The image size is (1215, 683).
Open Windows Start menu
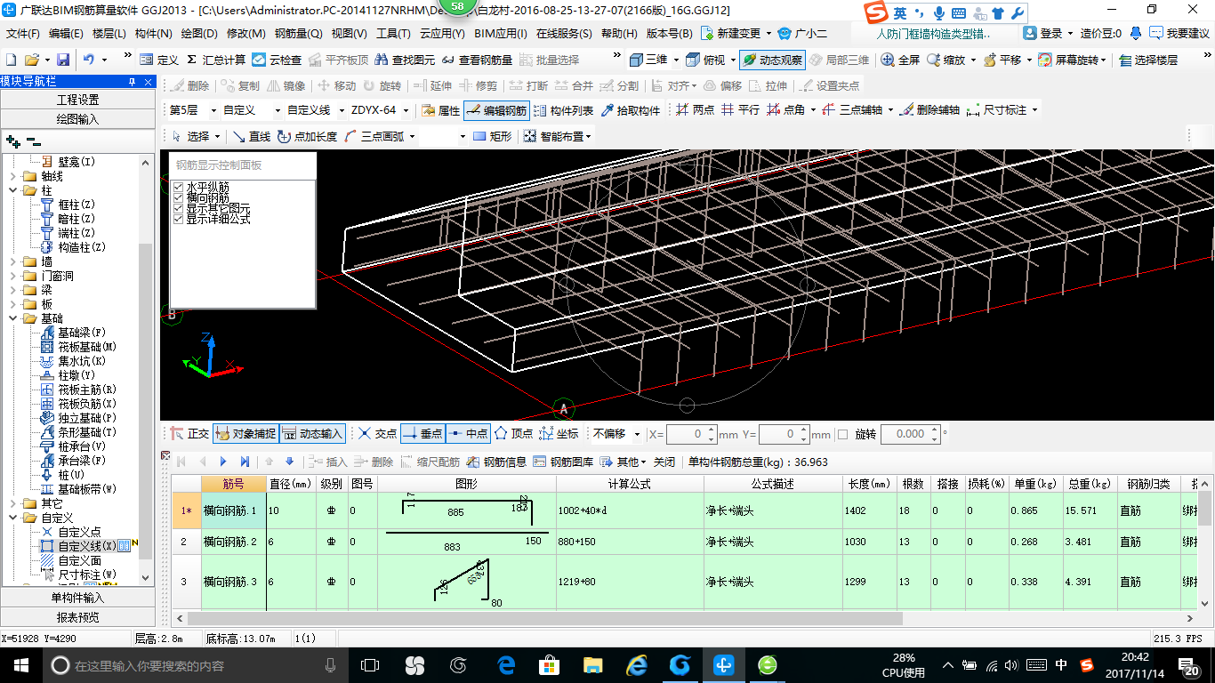(20, 664)
